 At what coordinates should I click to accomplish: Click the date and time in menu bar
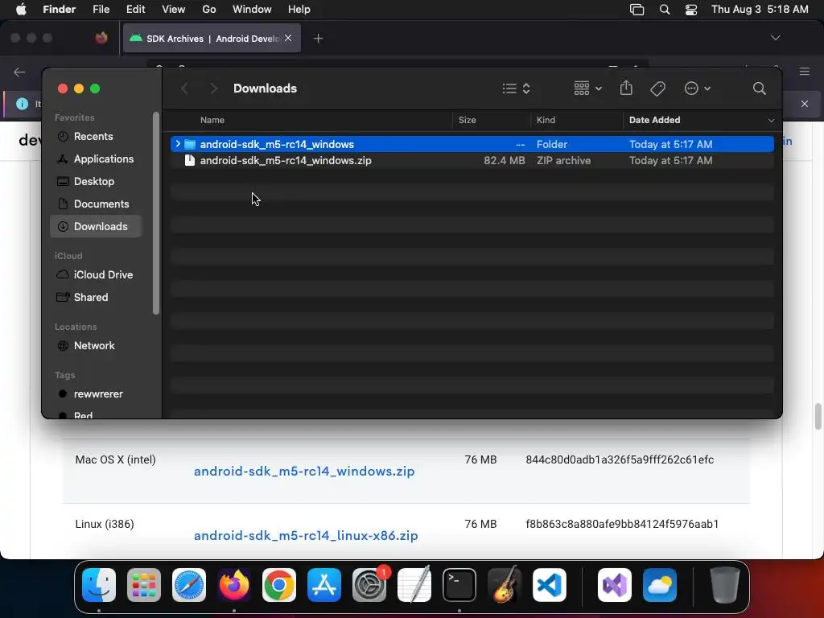tap(760, 10)
